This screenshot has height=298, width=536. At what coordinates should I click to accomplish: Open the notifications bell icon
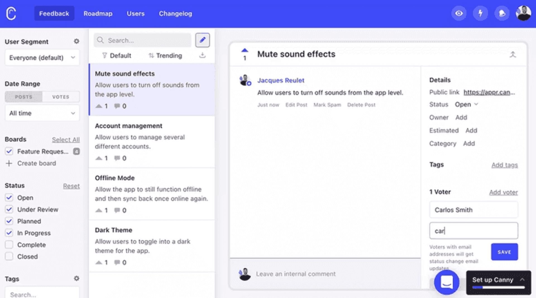502,13
